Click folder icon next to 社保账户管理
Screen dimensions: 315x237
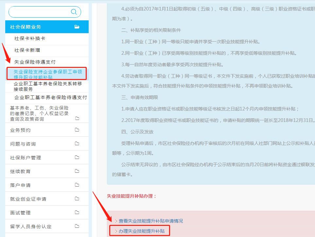tap(77, 157)
